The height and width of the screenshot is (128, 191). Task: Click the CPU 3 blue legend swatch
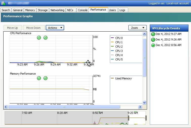[x=112, y=51]
